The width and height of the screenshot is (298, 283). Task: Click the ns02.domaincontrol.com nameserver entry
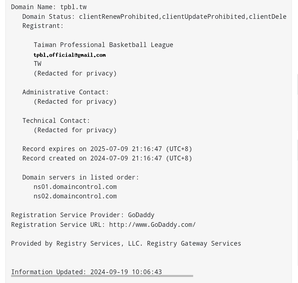pyautogui.click(x=75, y=196)
